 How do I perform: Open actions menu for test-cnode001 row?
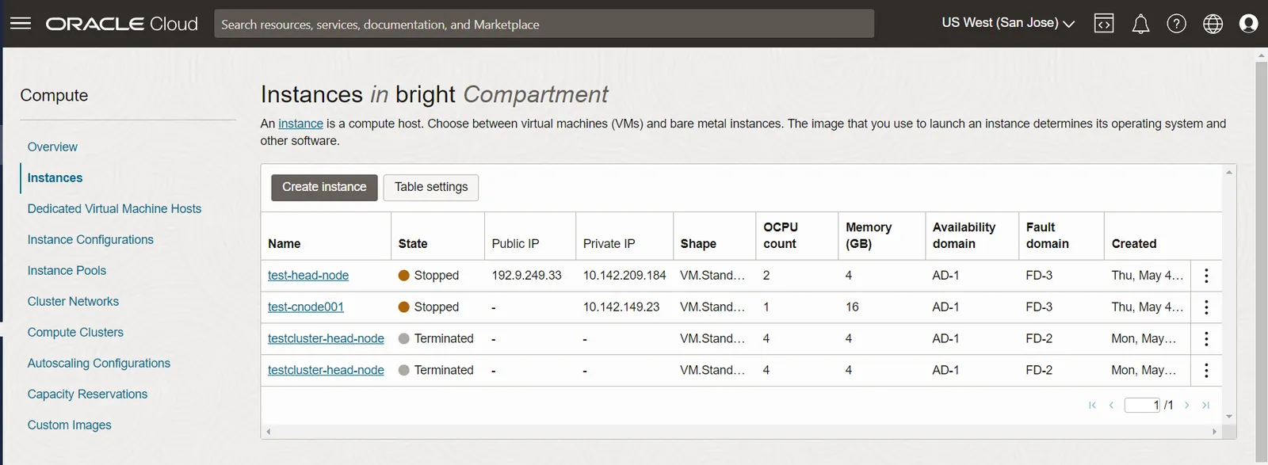point(1206,307)
